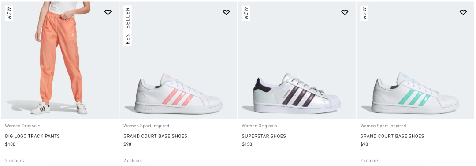Click the $100 track pants price
The height and width of the screenshot is (166, 476).
coord(10,144)
